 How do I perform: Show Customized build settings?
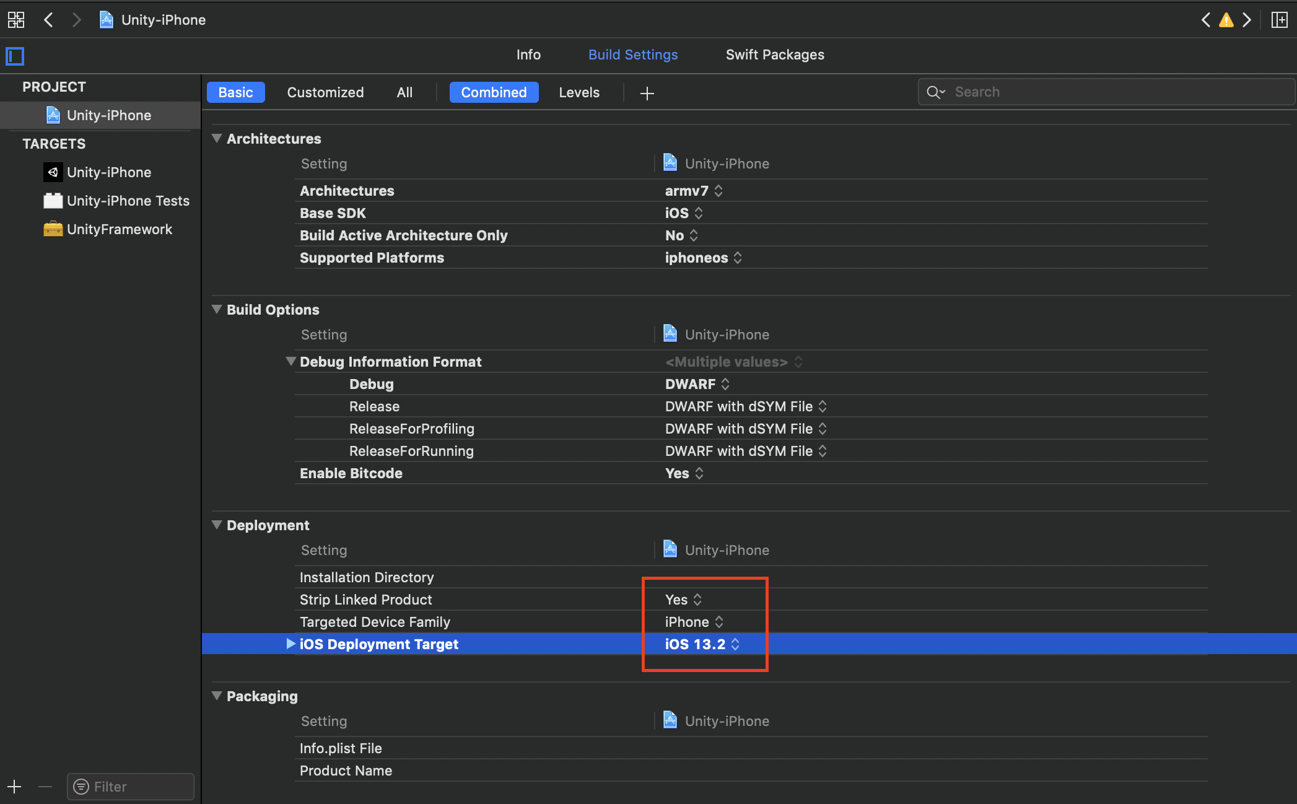[325, 92]
